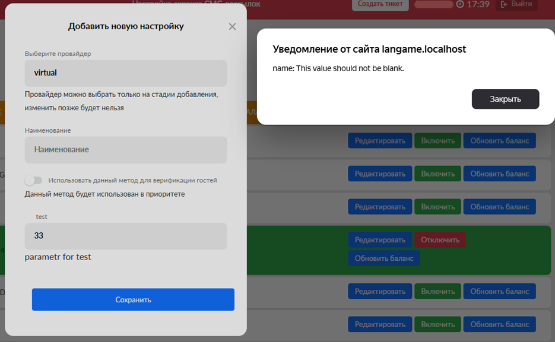Image resolution: width=555 pixels, height=342 pixels.
Task: Click Отключить in the green row
Action: point(440,239)
